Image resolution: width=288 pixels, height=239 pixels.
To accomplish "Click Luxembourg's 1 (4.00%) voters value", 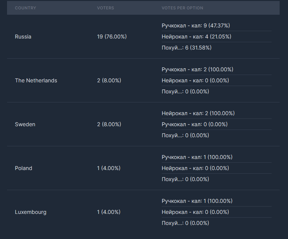I will pyautogui.click(x=109, y=212).
